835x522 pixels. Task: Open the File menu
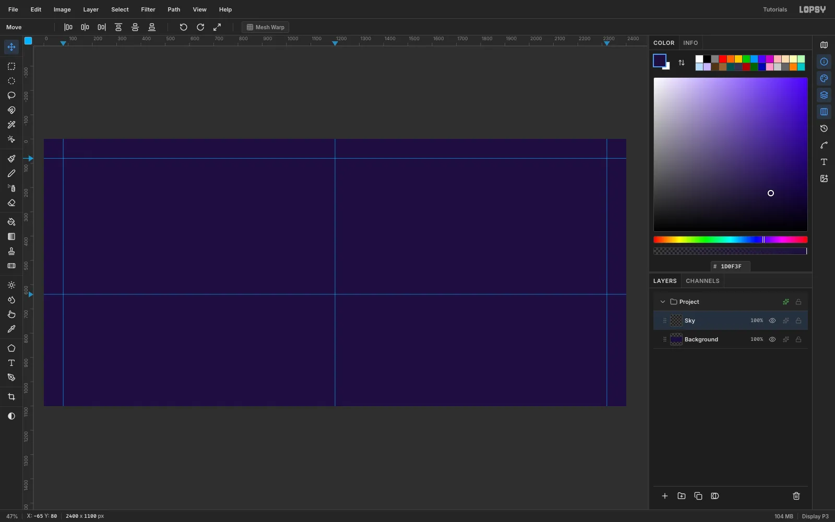13,9
